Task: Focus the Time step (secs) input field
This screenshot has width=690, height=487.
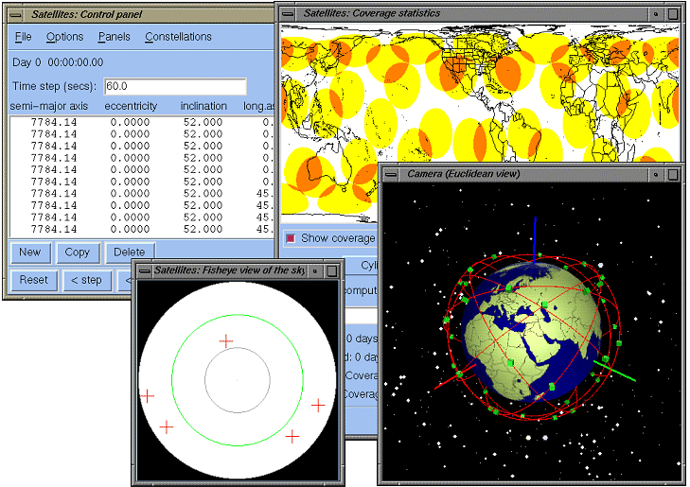Action: pyautogui.click(x=175, y=86)
